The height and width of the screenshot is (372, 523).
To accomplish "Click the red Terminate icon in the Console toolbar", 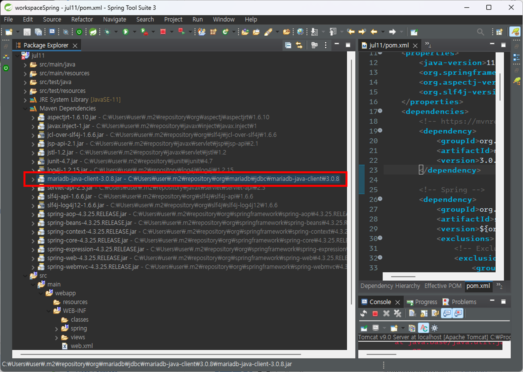I will tap(375, 313).
